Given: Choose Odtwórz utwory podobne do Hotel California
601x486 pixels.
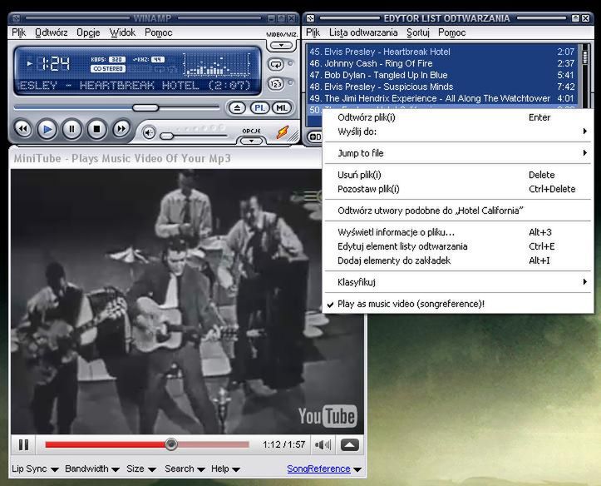Looking at the screenshot, I should [457, 211].
